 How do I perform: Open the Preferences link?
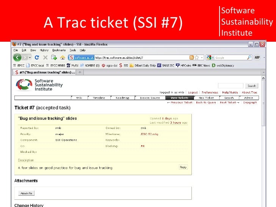[x=210, y=92]
